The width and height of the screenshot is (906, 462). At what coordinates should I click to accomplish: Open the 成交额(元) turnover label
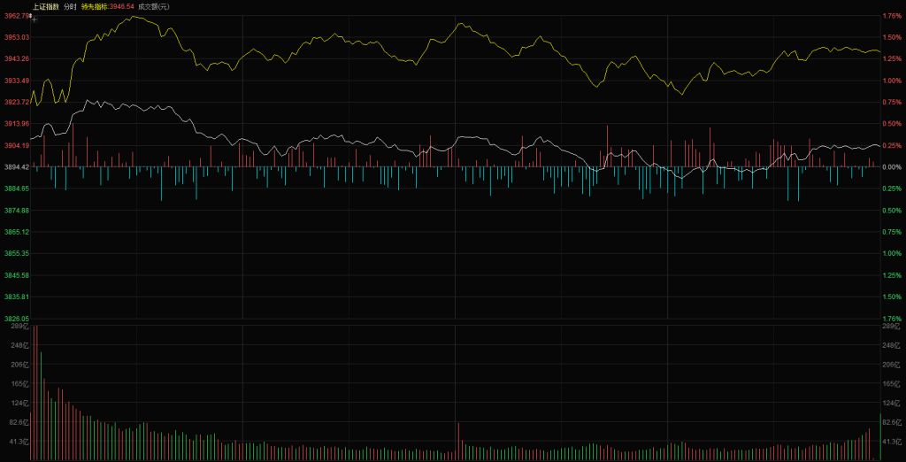click(x=153, y=6)
